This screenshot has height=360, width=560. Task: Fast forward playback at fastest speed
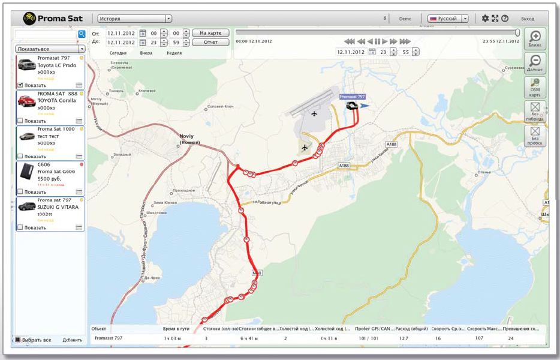click(405, 41)
